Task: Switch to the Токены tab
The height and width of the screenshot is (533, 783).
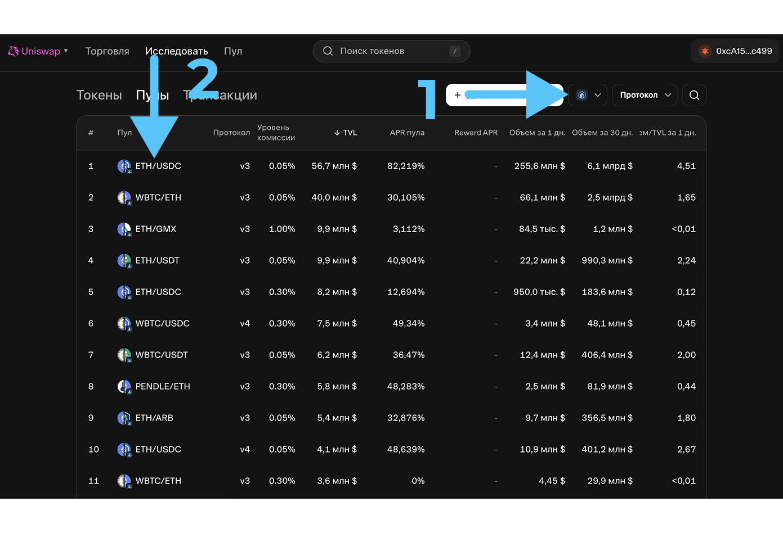Action: pyautogui.click(x=99, y=95)
